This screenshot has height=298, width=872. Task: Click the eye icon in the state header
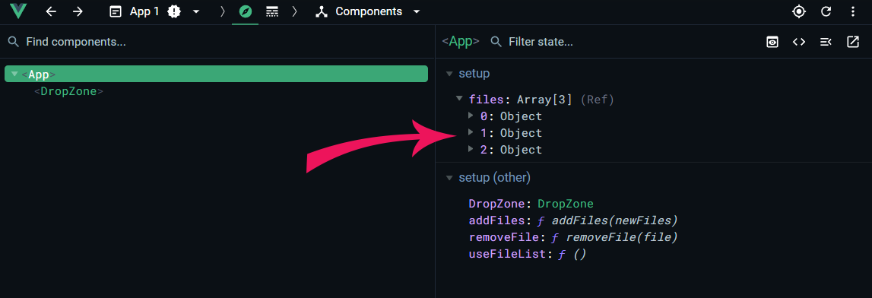(772, 42)
